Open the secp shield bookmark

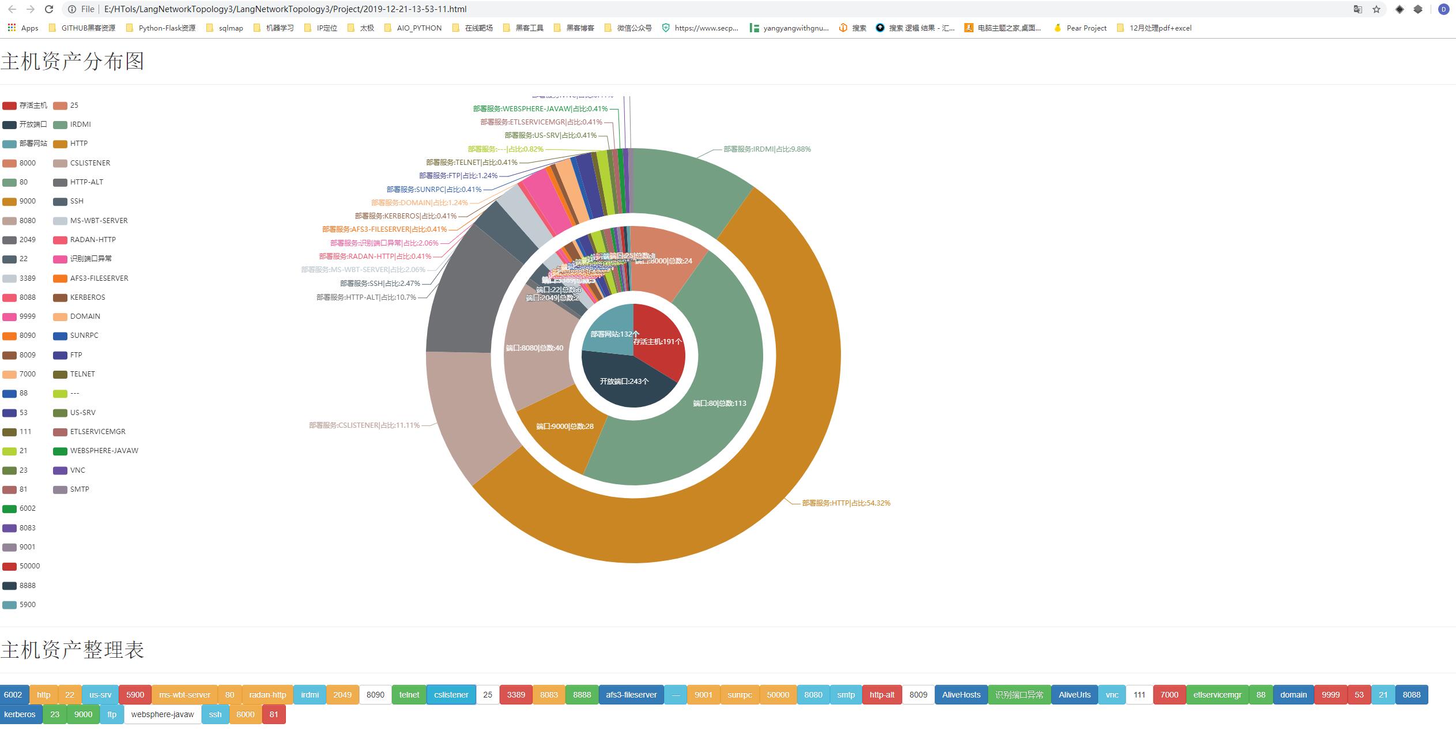click(x=700, y=28)
